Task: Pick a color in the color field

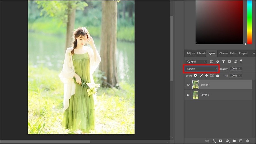Action: tap(219, 22)
